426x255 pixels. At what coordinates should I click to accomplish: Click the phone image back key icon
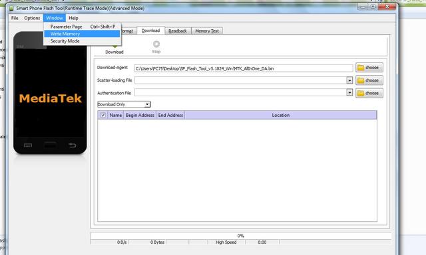tap(72, 145)
